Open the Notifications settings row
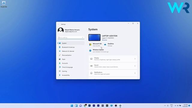The image size is (192, 108). tap(113, 73)
